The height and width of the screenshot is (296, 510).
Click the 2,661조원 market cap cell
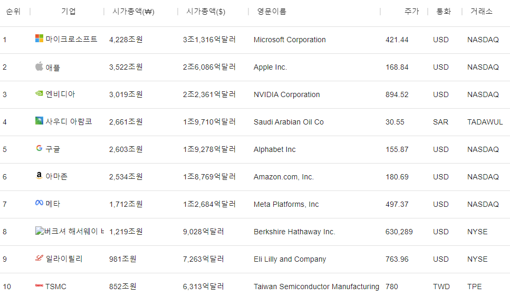click(x=126, y=122)
